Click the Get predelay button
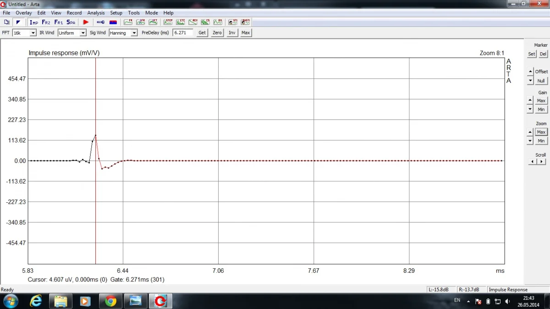 pyautogui.click(x=202, y=33)
